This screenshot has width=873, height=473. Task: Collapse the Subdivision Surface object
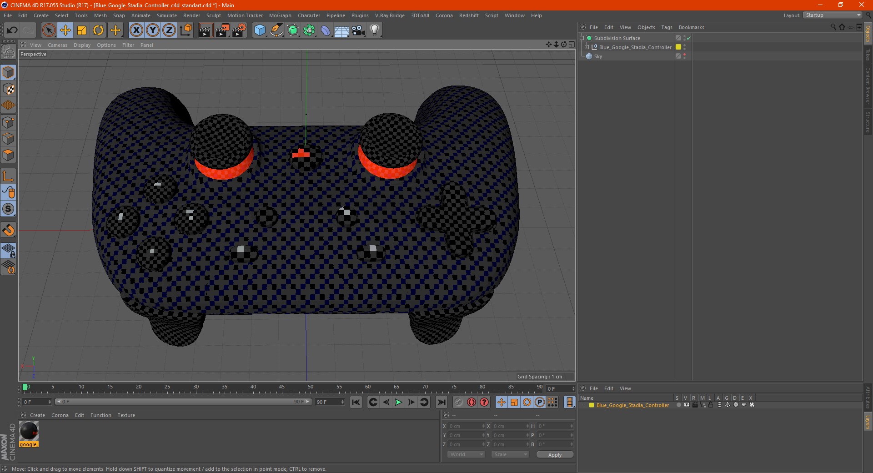pos(582,38)
